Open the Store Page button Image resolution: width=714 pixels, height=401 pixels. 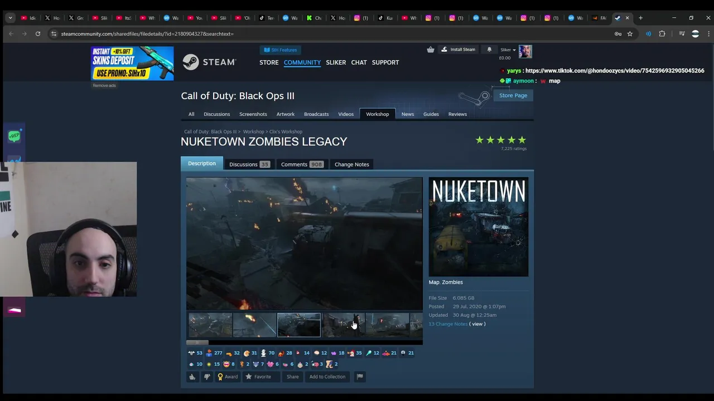pos(513,95)
